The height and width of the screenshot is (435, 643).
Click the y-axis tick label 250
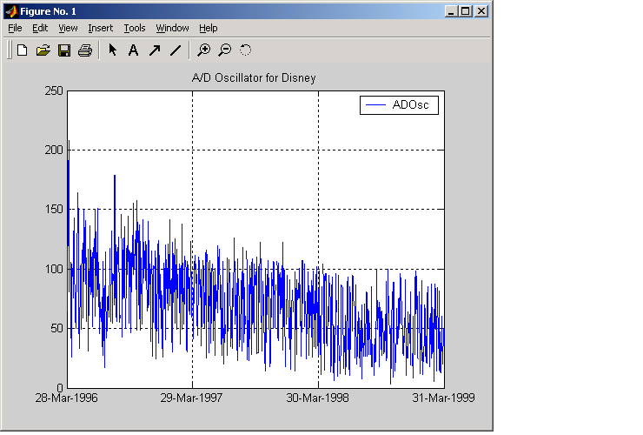point(54,90)
